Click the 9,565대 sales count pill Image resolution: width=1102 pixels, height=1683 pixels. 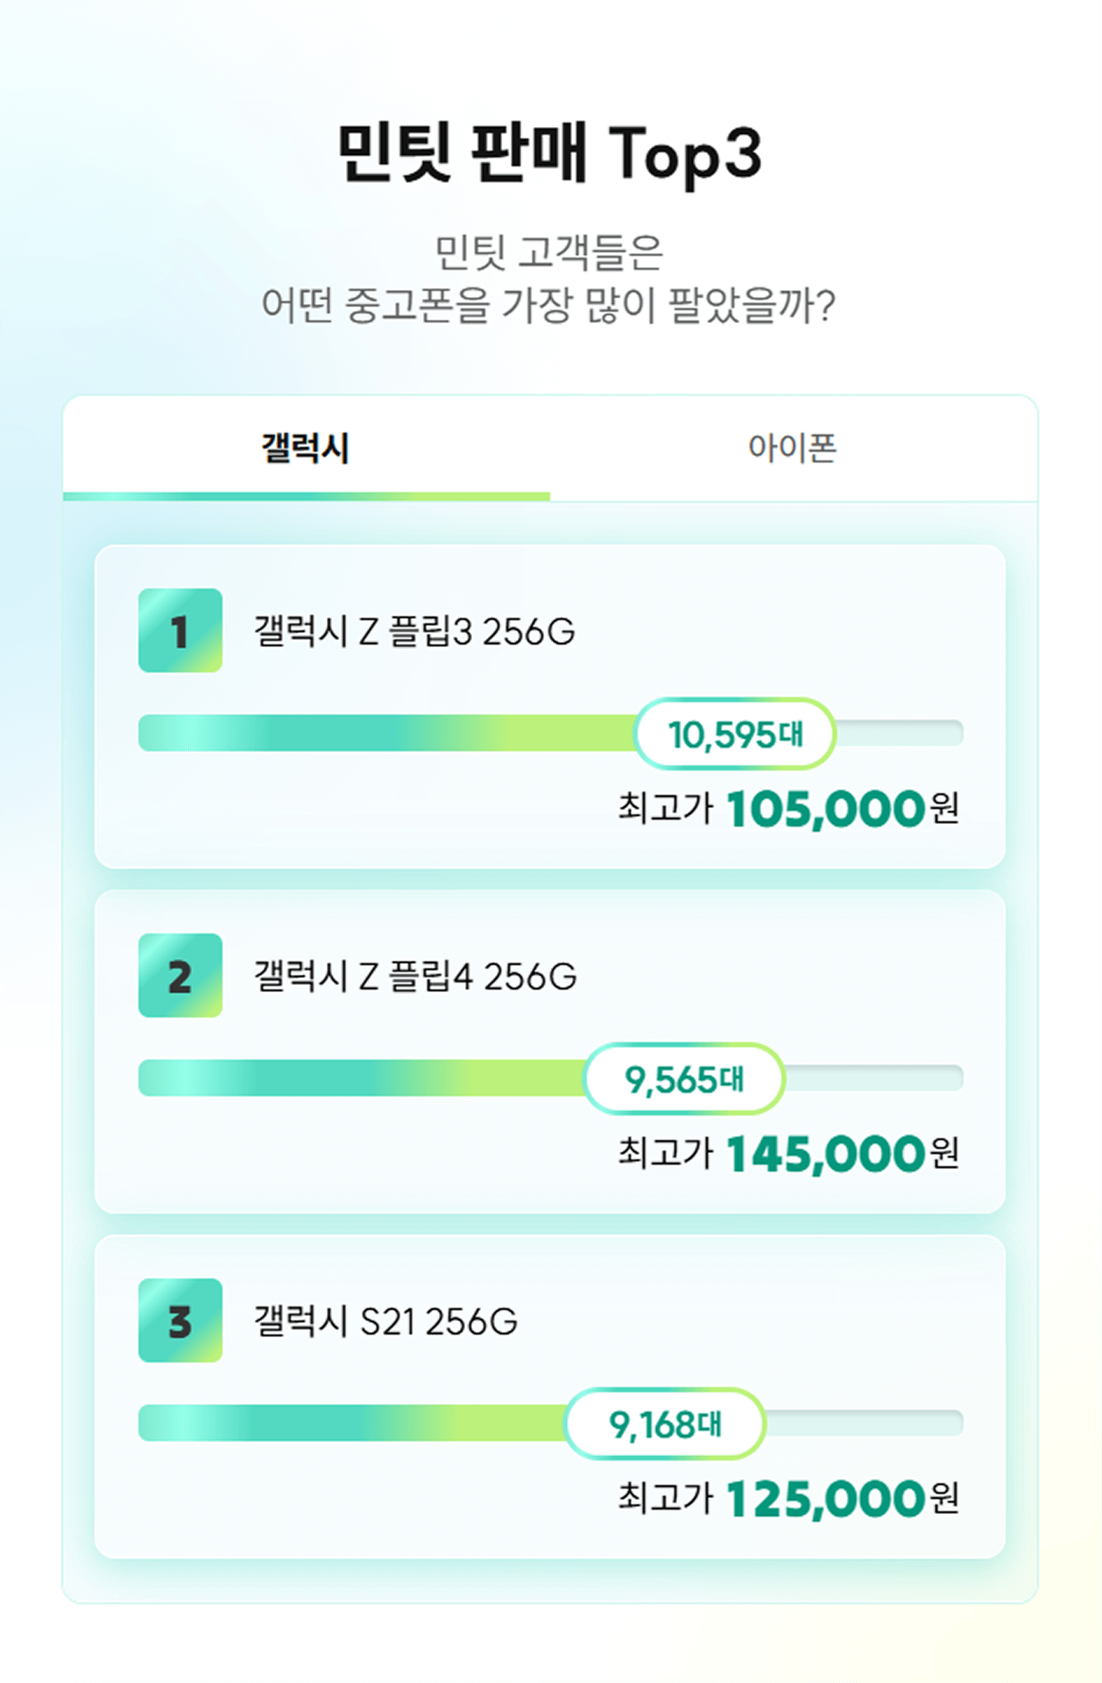pyautogui.click(x=684, y=1079)
